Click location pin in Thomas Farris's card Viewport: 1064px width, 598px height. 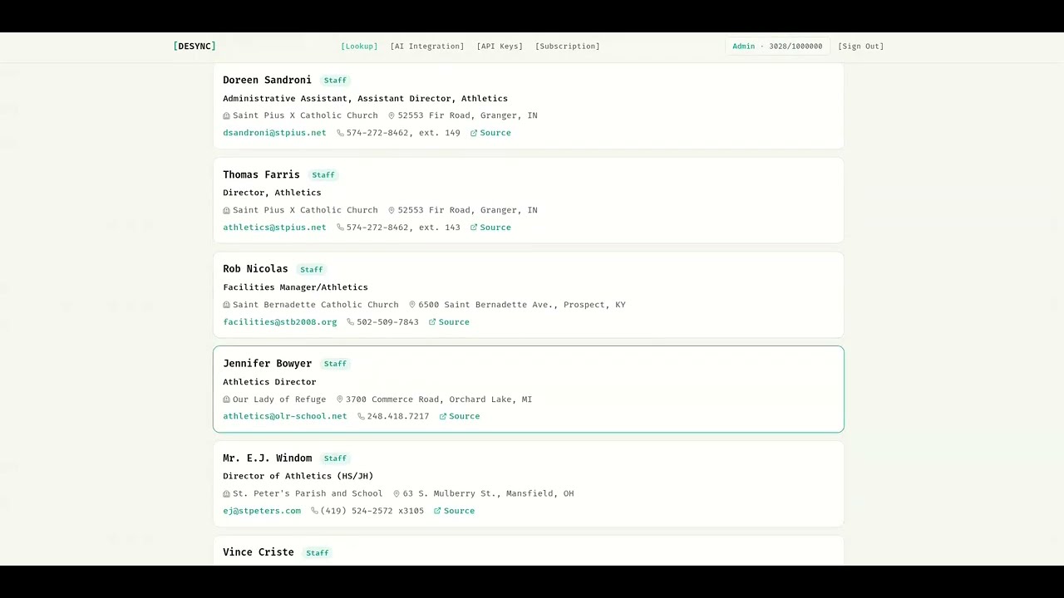[x=392, y=210]
